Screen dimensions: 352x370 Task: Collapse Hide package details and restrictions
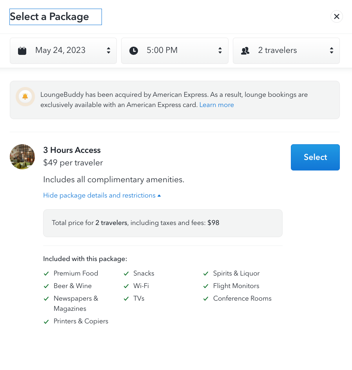tap(102, 195)
